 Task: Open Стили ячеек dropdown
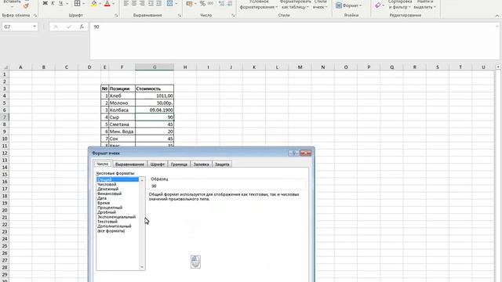point(320,5)
